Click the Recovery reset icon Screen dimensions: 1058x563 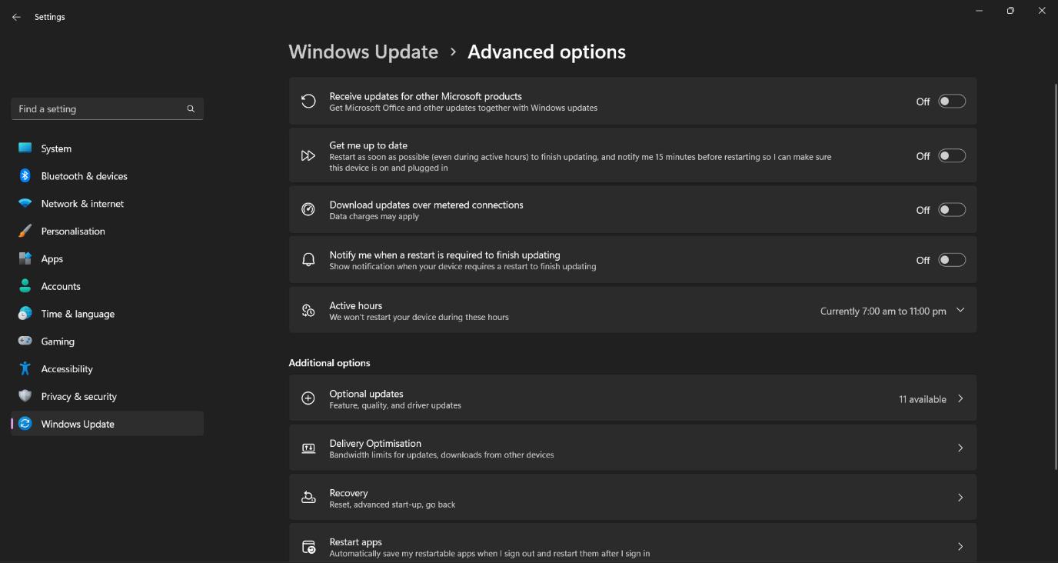308,497
